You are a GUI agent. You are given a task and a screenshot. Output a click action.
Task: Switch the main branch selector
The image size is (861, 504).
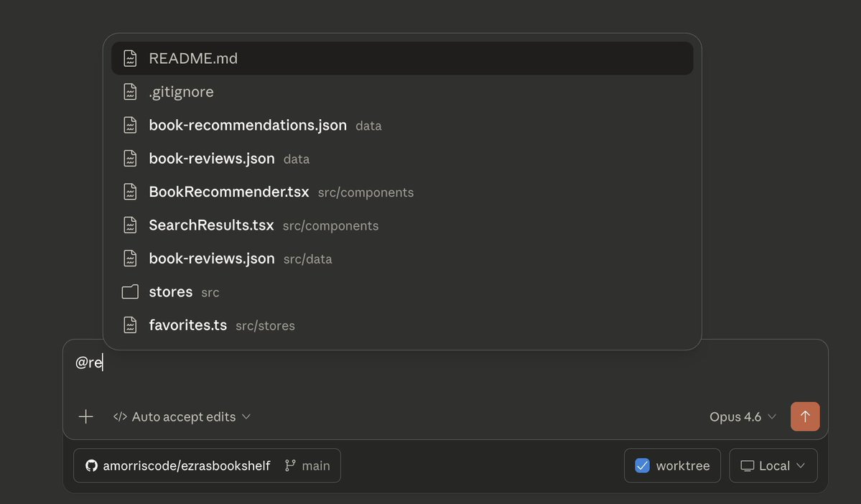(307, 465)
